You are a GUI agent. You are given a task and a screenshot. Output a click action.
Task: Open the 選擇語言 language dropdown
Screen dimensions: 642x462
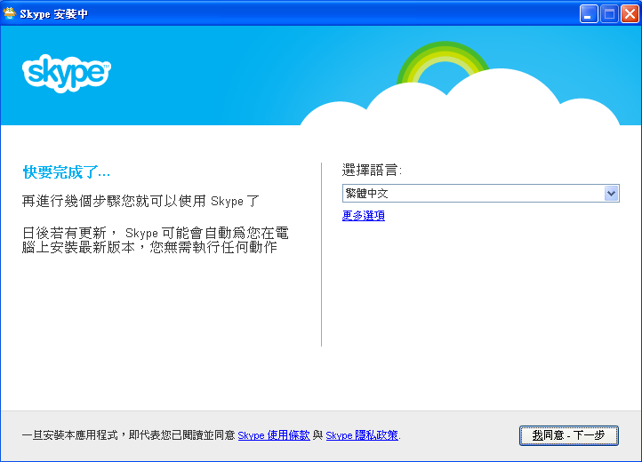coord(480,193)
